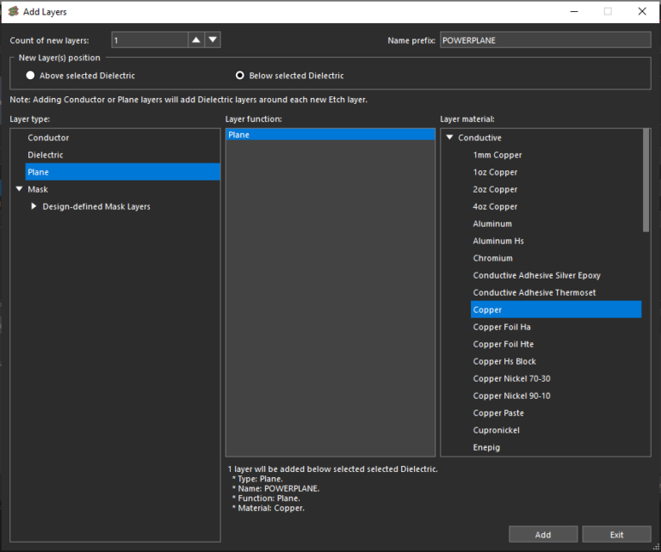Decrease layer count with down arrow
The image size is (661, 552).
pyautogui.click(x=213, y=40)
